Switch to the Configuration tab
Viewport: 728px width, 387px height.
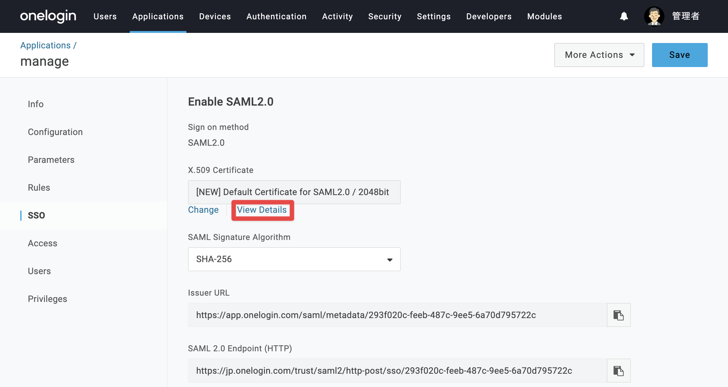tap(55, 132)
